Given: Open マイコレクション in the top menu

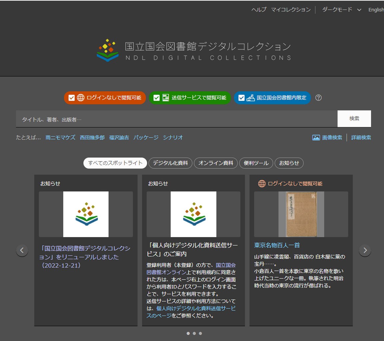Looking at the screenshot, I should pyautogui.click(x=291, y=10).
